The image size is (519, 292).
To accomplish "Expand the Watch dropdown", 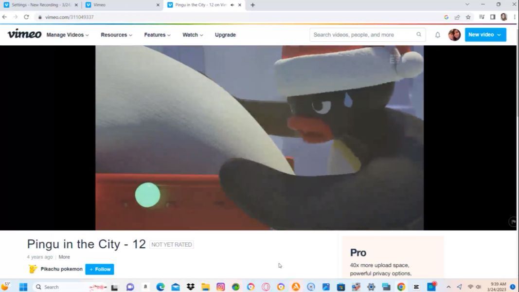I will [193, 35].
